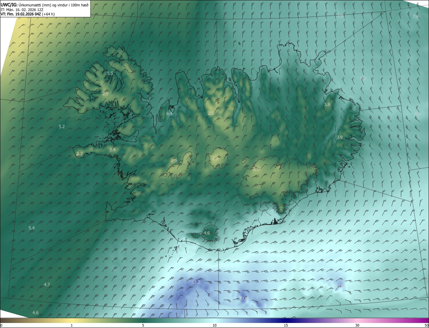Click the legend tick label 0
The width and height of the screenshot is (429, 328).
(1, 325)
